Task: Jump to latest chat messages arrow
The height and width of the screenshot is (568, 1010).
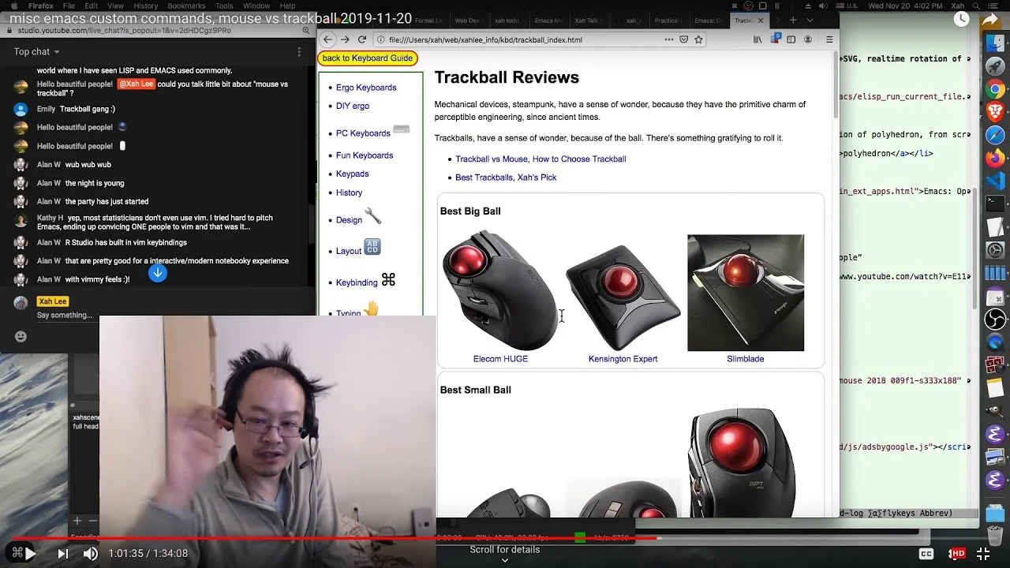Action: (x=158, y=273)
